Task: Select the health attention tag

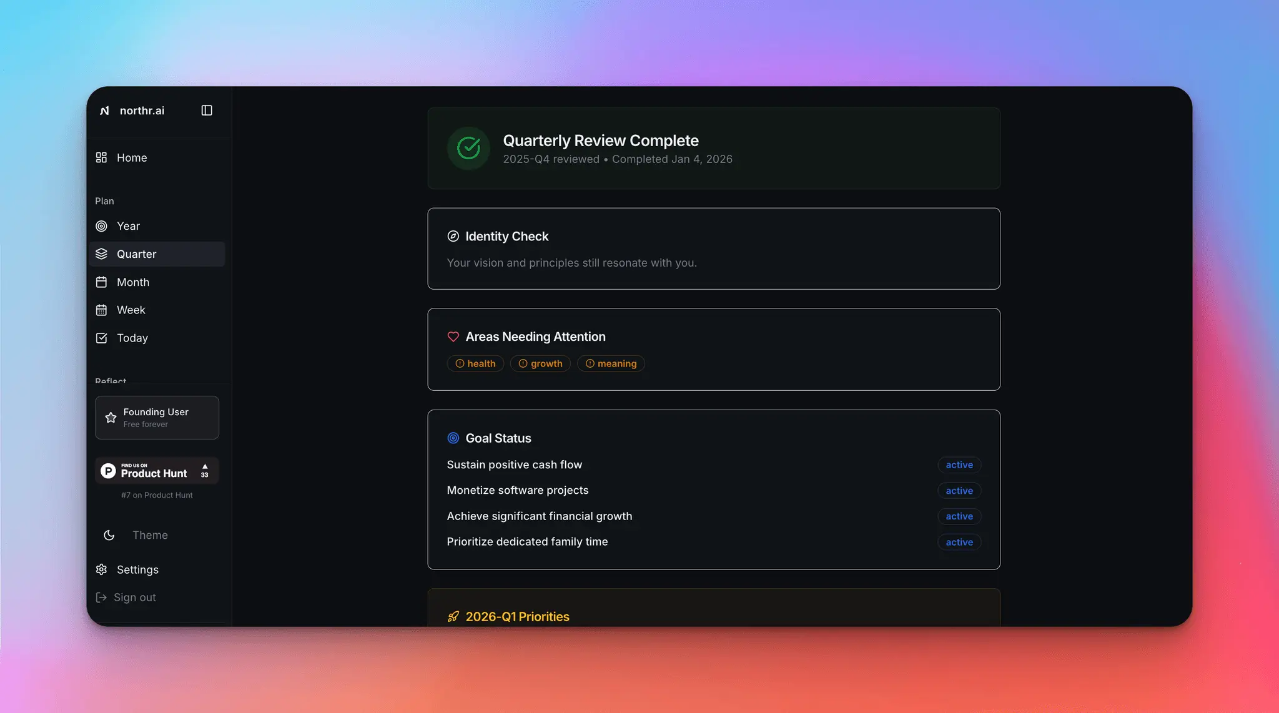Action: (475, 363)
